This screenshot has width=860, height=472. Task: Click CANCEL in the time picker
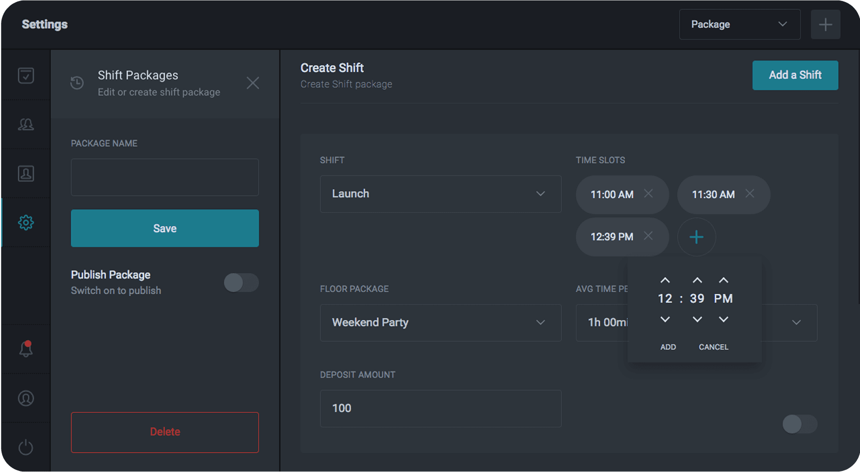[x=713, y=347]
